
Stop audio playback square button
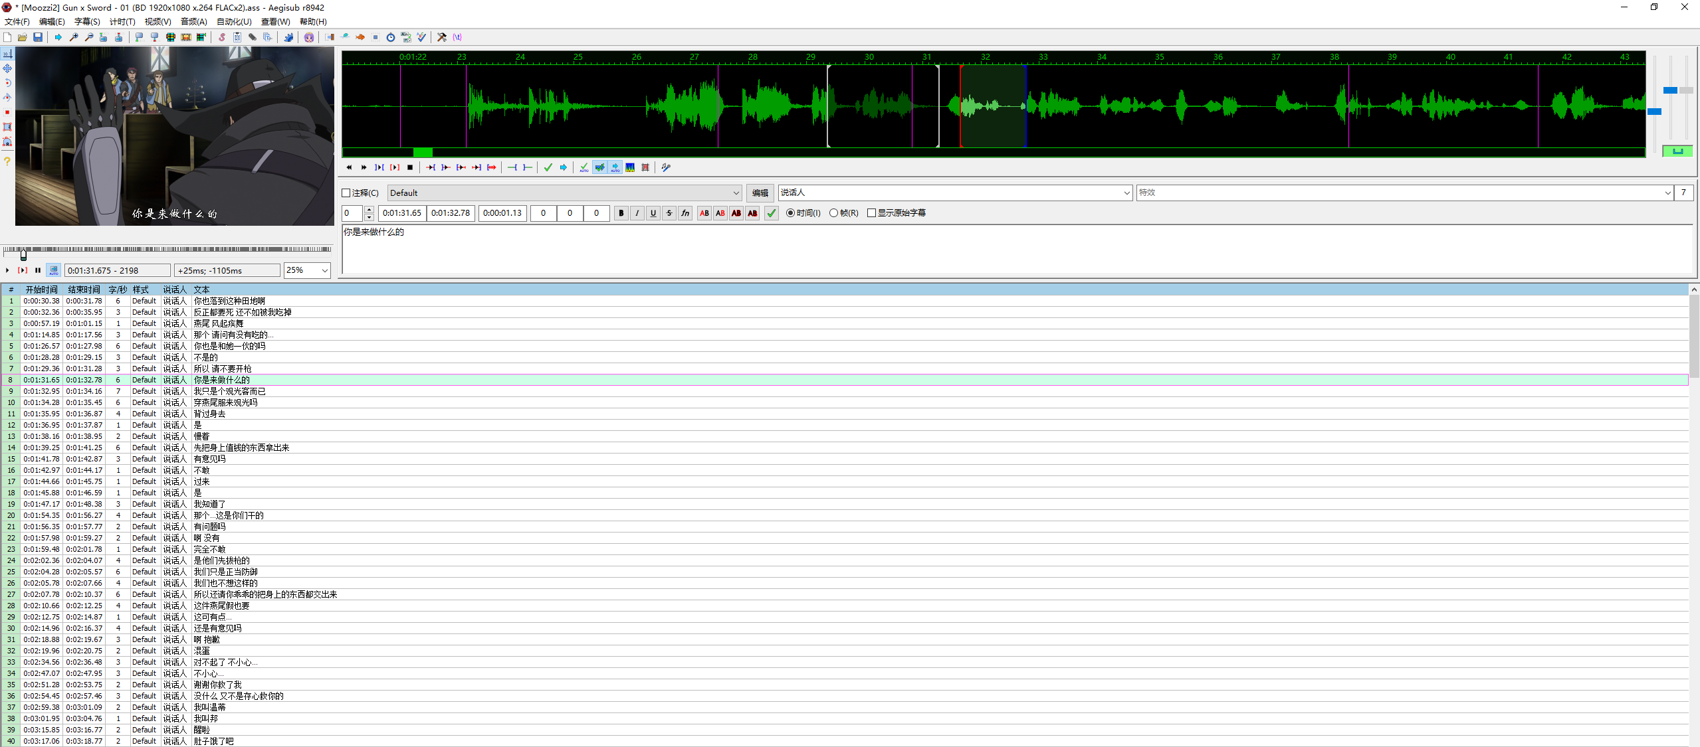tap(410, 167)
